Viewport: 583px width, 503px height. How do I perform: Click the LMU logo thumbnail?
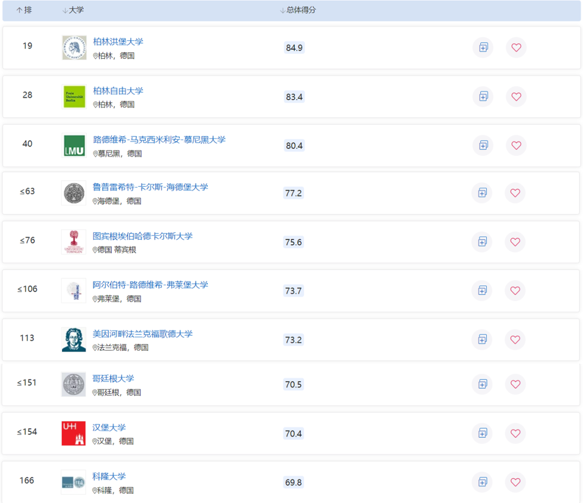click(74, 146)
